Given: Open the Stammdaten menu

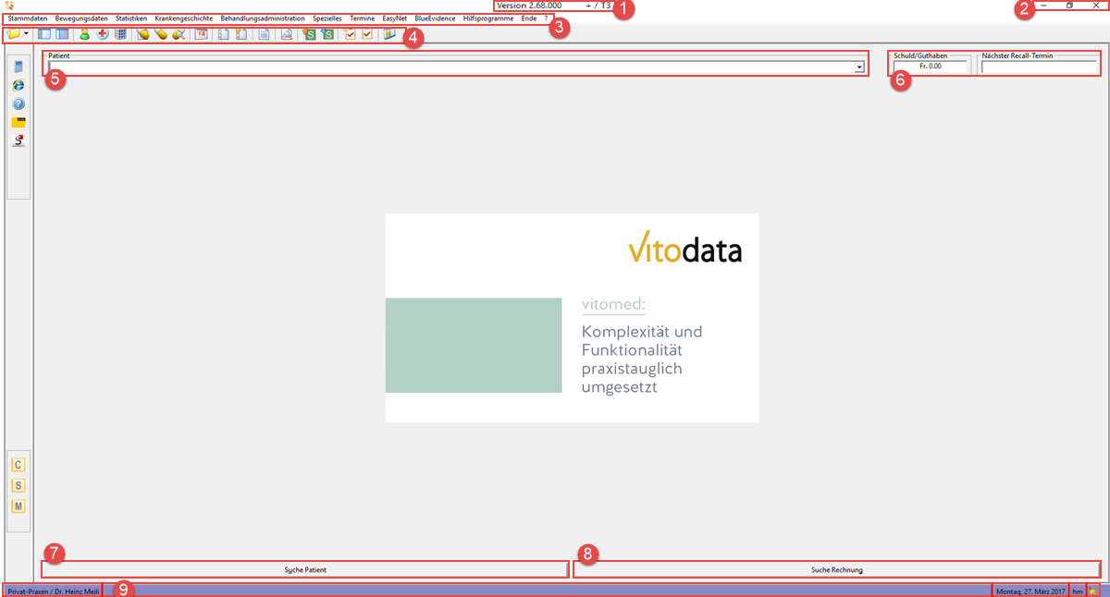Looking at the screenshot, I should pos(28,18).
